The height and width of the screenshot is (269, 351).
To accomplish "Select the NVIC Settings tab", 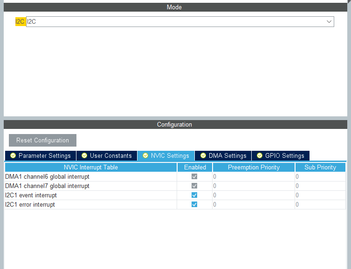I will 166,156.
